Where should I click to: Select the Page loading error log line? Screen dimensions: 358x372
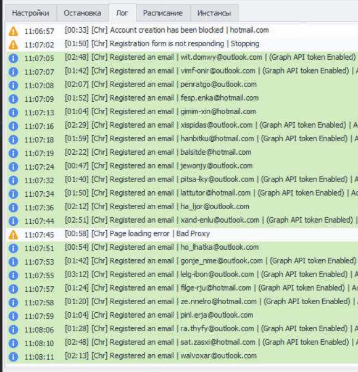[x=182, y=234]
